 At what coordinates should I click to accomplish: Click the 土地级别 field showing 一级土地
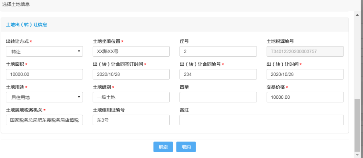click(x=131, y=97)
